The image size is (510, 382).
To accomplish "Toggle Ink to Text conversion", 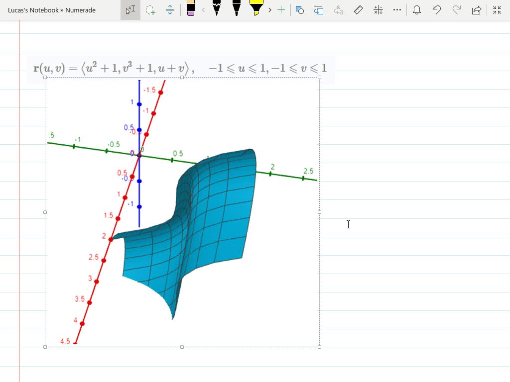I will tap(338, 10).
